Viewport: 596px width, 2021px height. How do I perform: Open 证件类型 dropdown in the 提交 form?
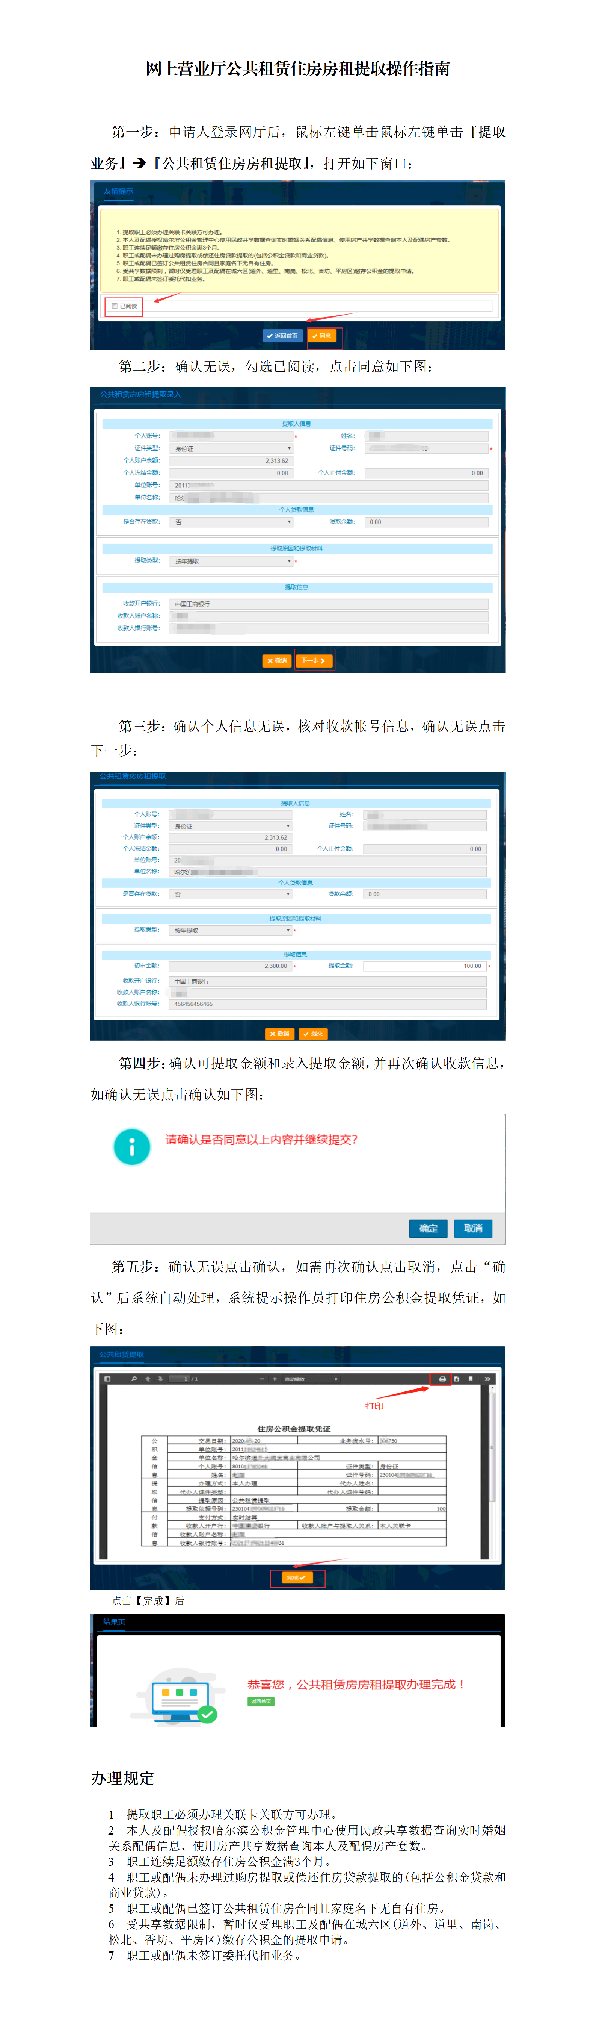[x=231, y=826]
